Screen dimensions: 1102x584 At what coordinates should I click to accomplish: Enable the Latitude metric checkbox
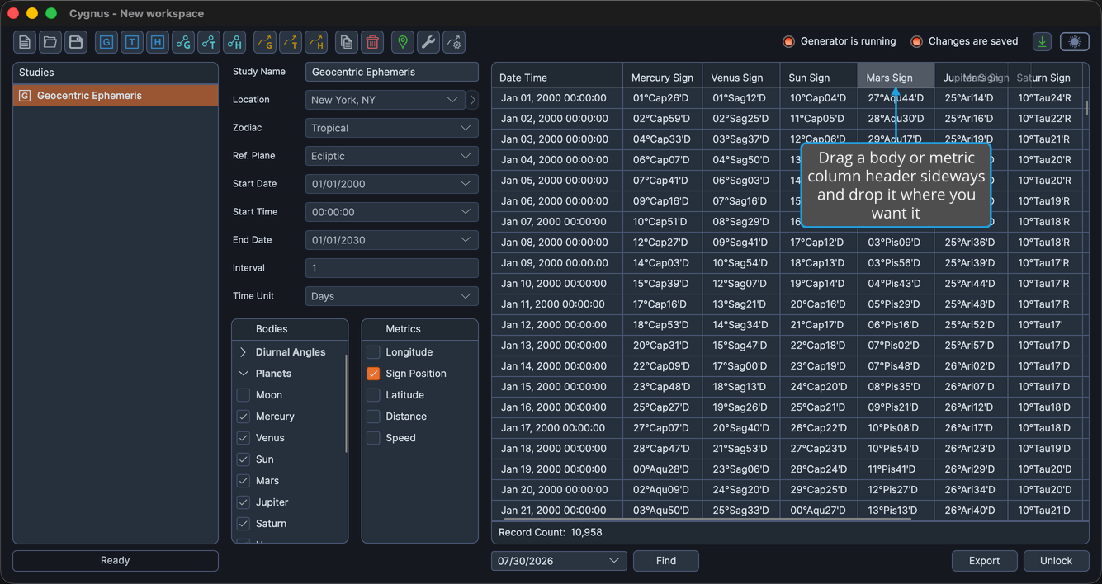pos(373,395)
